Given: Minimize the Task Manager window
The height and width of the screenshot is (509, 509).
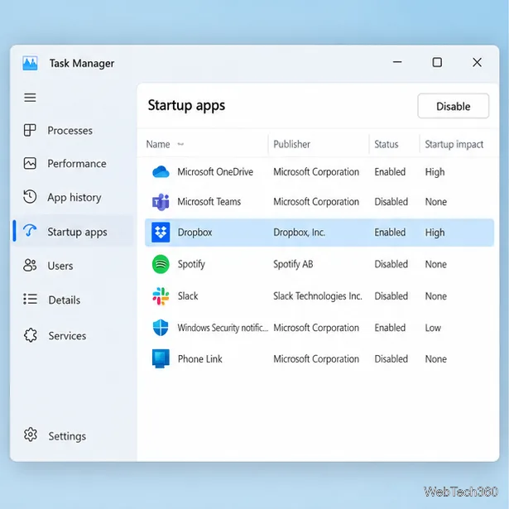Looking at the screenshot, I should (397, 62).
